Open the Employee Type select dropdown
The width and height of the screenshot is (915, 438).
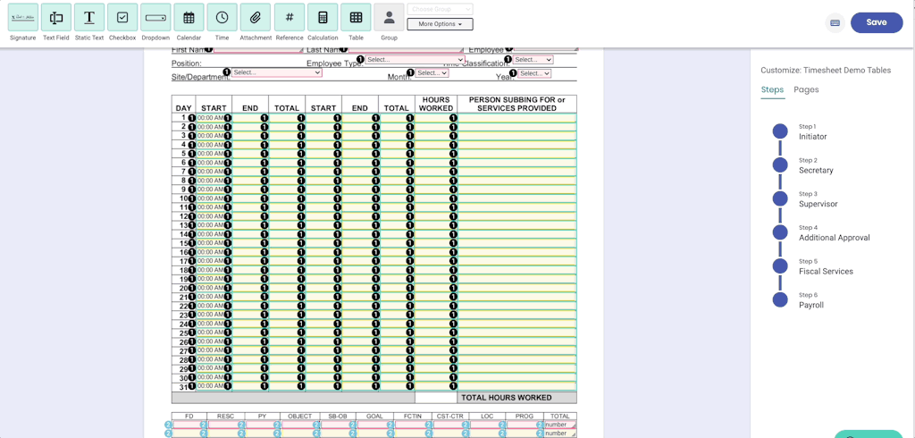(415, 60)
